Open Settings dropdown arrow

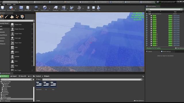(x=39, y=8)
